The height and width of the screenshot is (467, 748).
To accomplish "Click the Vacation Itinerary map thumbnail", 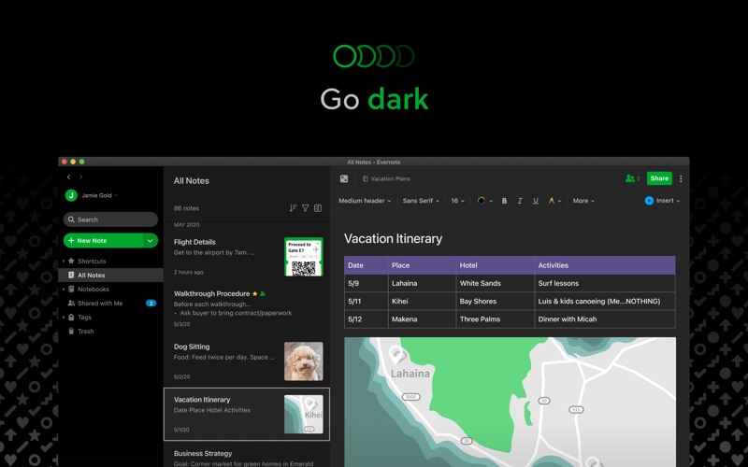I will [304, 414].
